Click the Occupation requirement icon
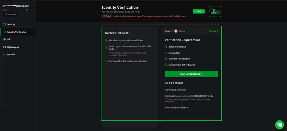Image resolution: width=287 pixels, height=131 pixels. pos(166,53)
